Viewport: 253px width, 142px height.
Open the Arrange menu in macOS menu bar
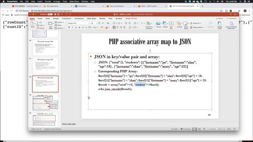(x=57, y=2)
